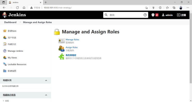This screenshot has width=192, height=102.
Task: Click the 分配角色 description text
Action: tap(70, 50)
